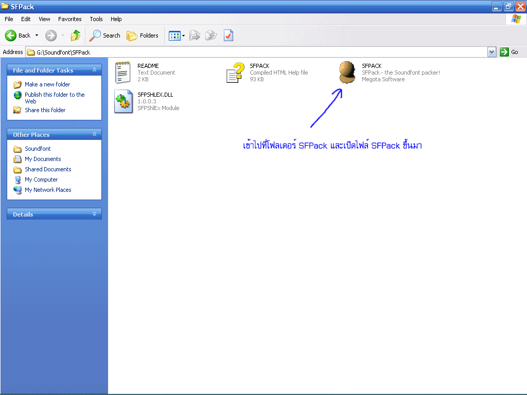527x395 pixels.
Task: Click the address bar folder icon
Action: (31, 52)
